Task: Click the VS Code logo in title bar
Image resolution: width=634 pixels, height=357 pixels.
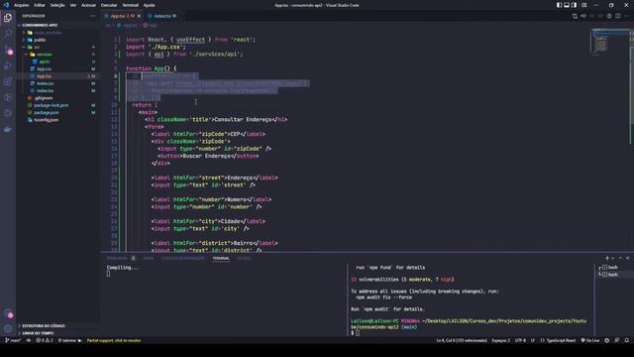Action: point(6,5)
